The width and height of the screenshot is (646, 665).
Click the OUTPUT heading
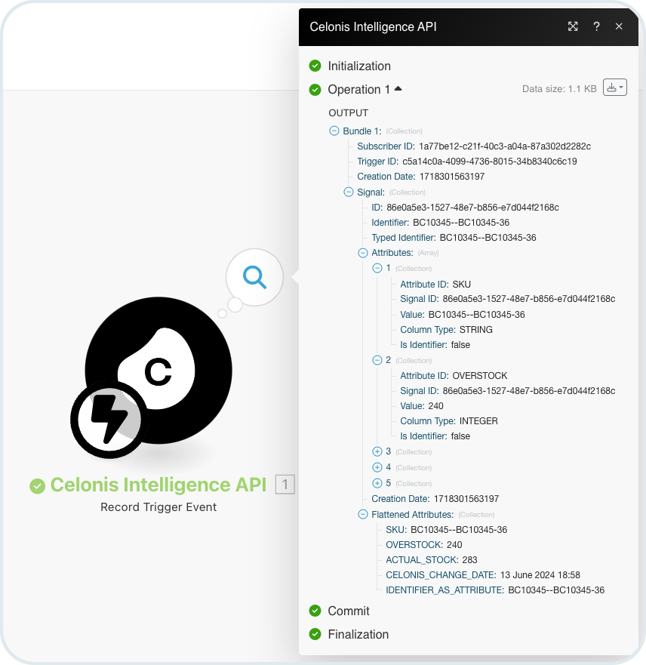click(349, 112)
